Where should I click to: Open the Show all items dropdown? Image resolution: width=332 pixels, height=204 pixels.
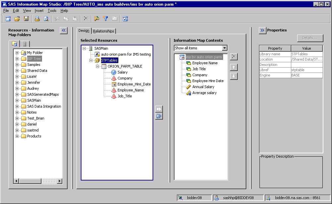[225, 48]
